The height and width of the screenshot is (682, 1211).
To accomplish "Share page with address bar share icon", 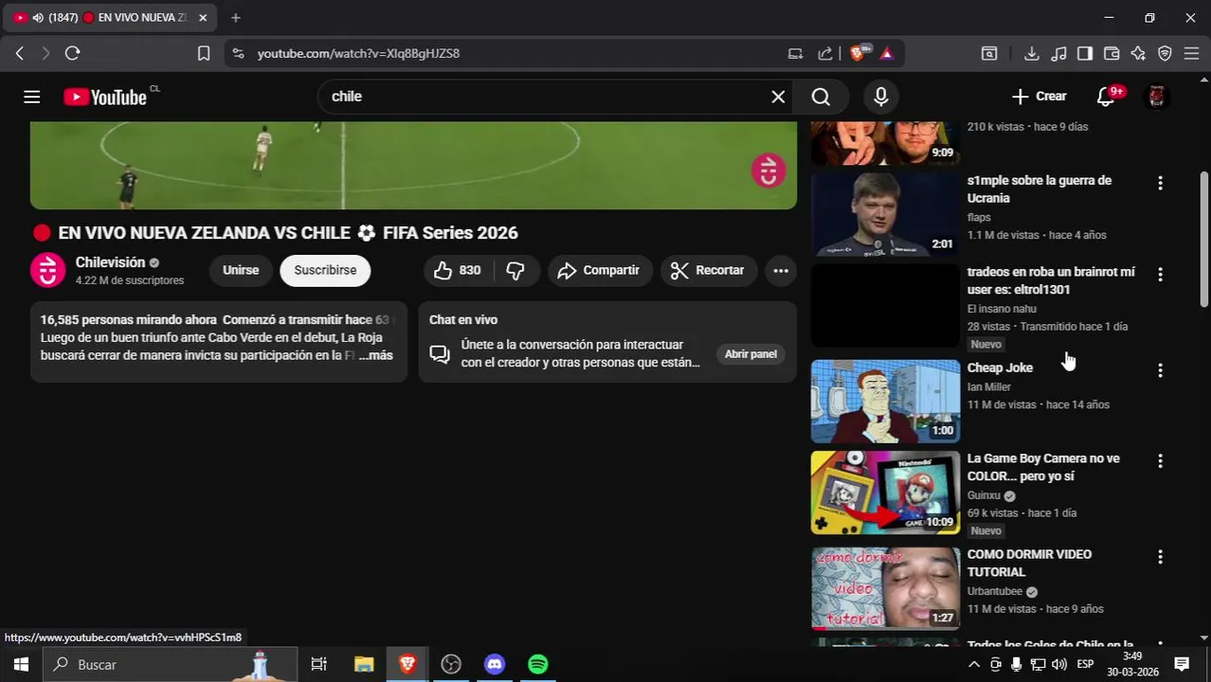I will [x=825, y=53].
